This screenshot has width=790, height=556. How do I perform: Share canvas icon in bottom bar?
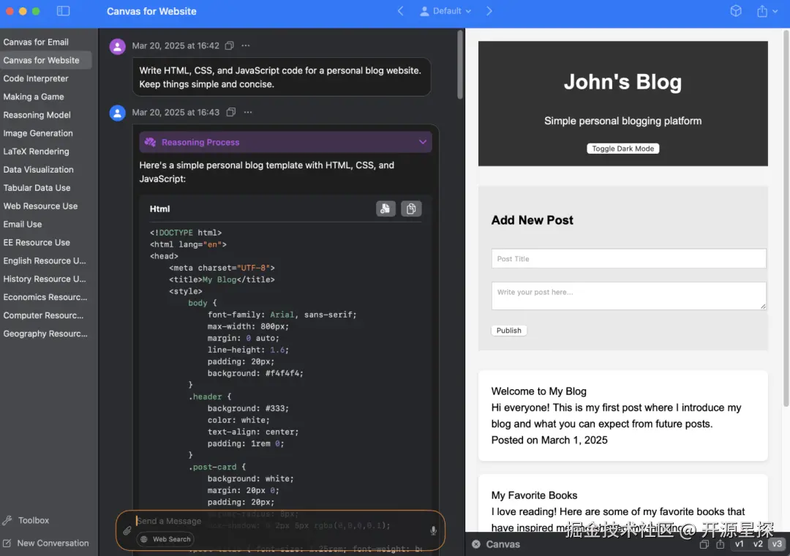pyautogui.click(x=721, y=544)
